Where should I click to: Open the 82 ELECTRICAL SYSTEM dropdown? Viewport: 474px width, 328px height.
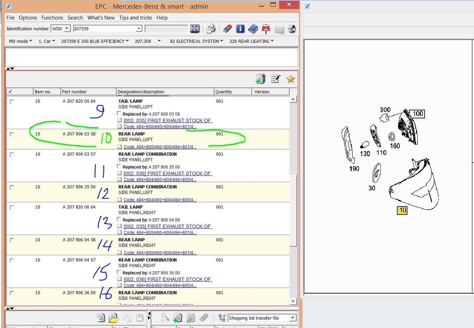click(196, 41)
